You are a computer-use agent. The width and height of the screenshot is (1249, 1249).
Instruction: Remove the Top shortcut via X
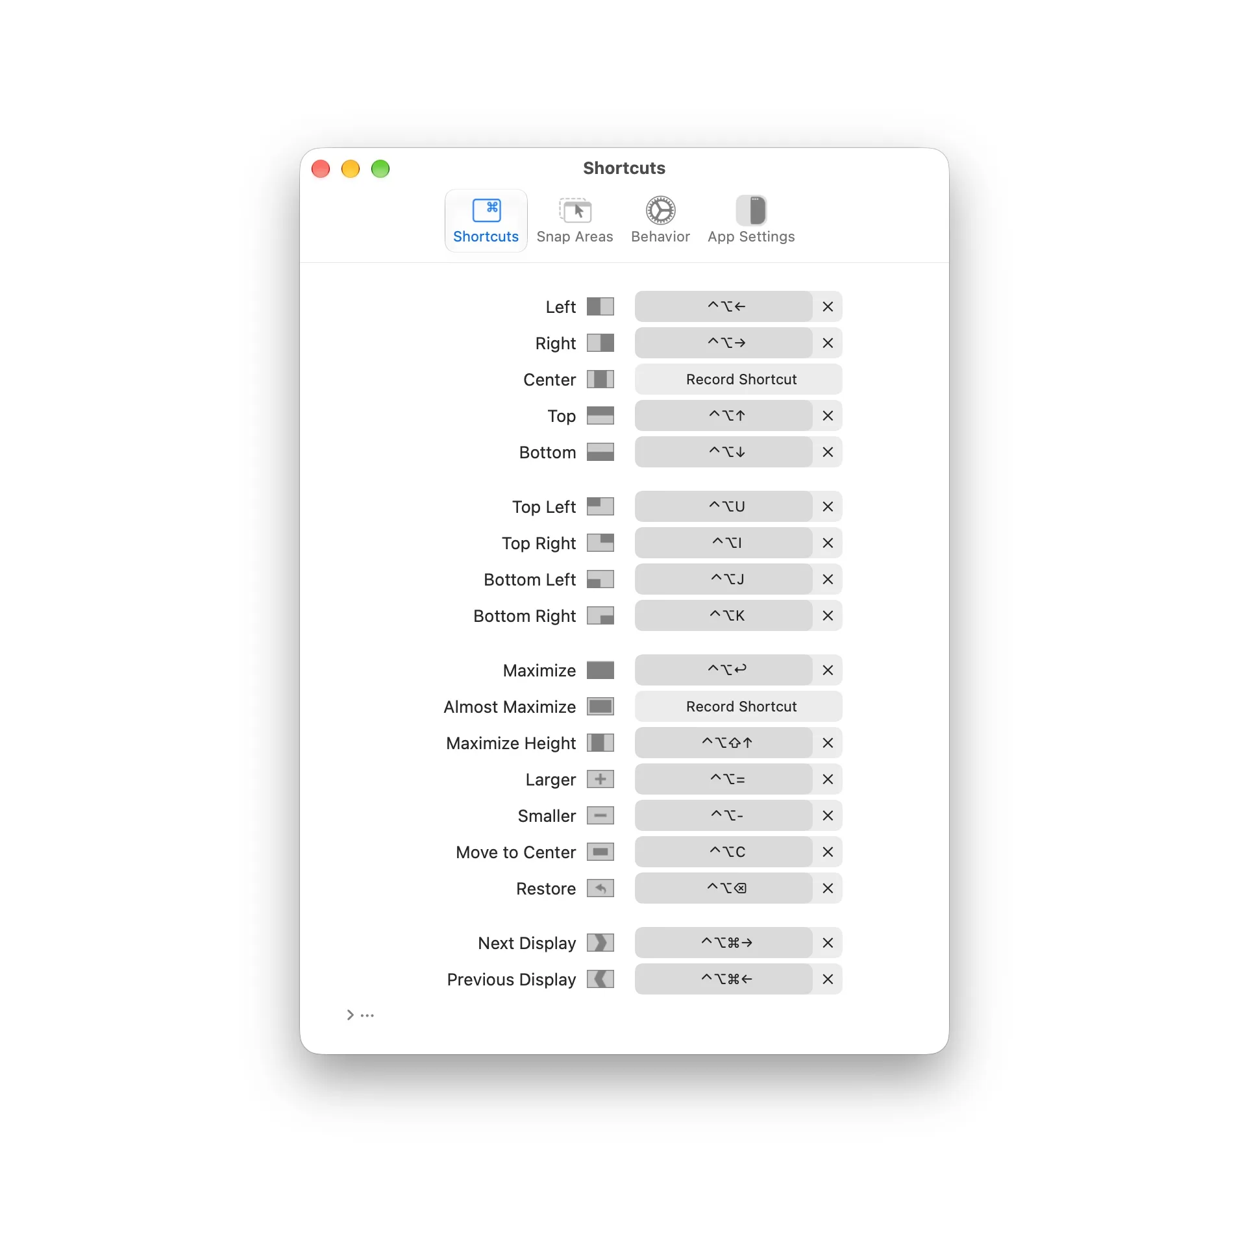click(828, 415)
